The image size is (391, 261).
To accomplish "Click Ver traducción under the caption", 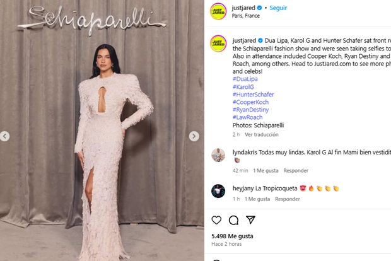I will click(x=262, y=135).
